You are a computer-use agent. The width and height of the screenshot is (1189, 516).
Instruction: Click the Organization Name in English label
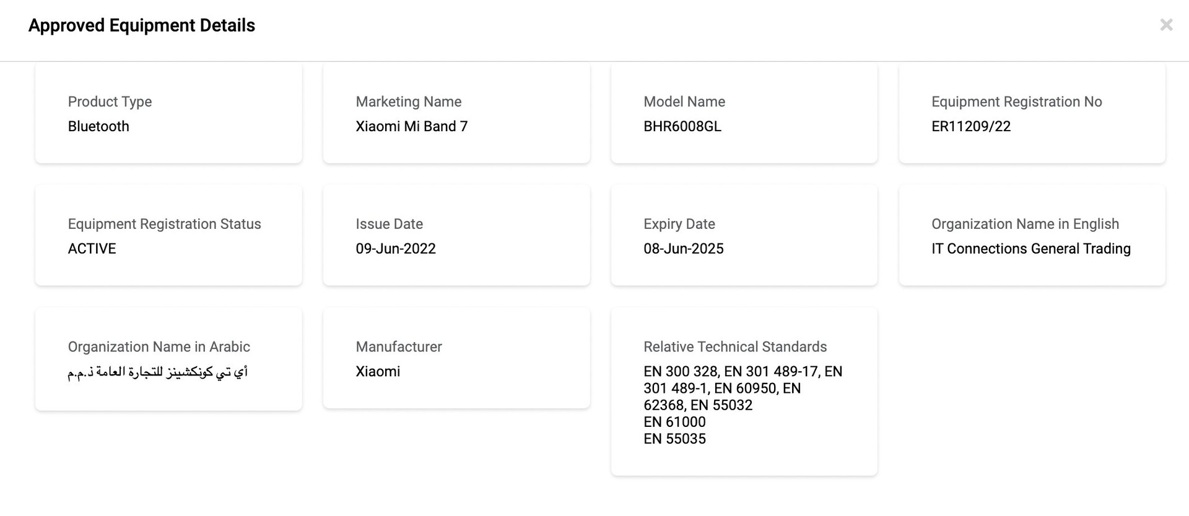1025,224
